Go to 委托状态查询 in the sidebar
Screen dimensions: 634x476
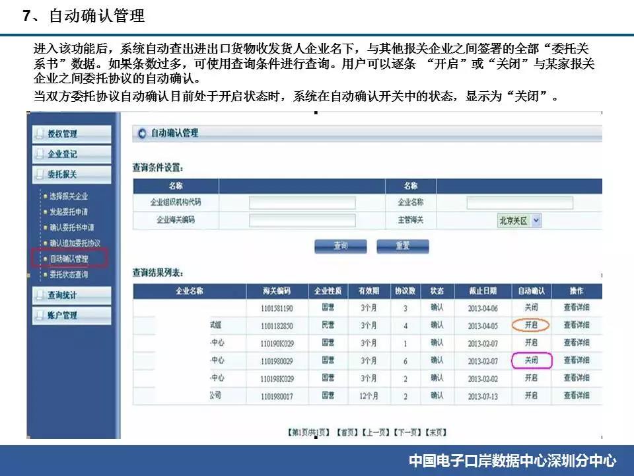(69, 274)
